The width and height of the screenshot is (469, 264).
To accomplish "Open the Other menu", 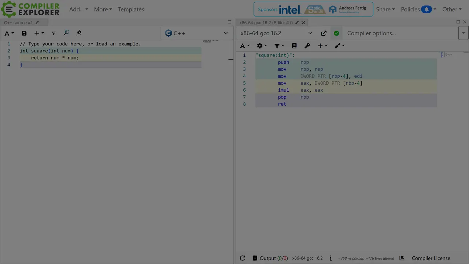I will [x=452, y=9].
